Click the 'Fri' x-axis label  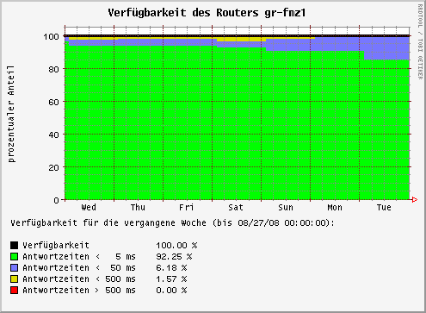187,207
